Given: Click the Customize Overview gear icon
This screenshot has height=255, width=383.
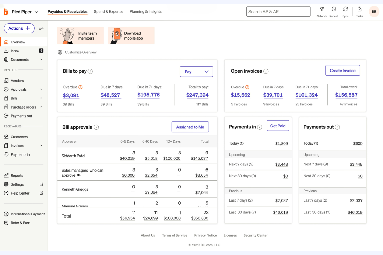Looking at the screenshot, I should pos(60,52).
